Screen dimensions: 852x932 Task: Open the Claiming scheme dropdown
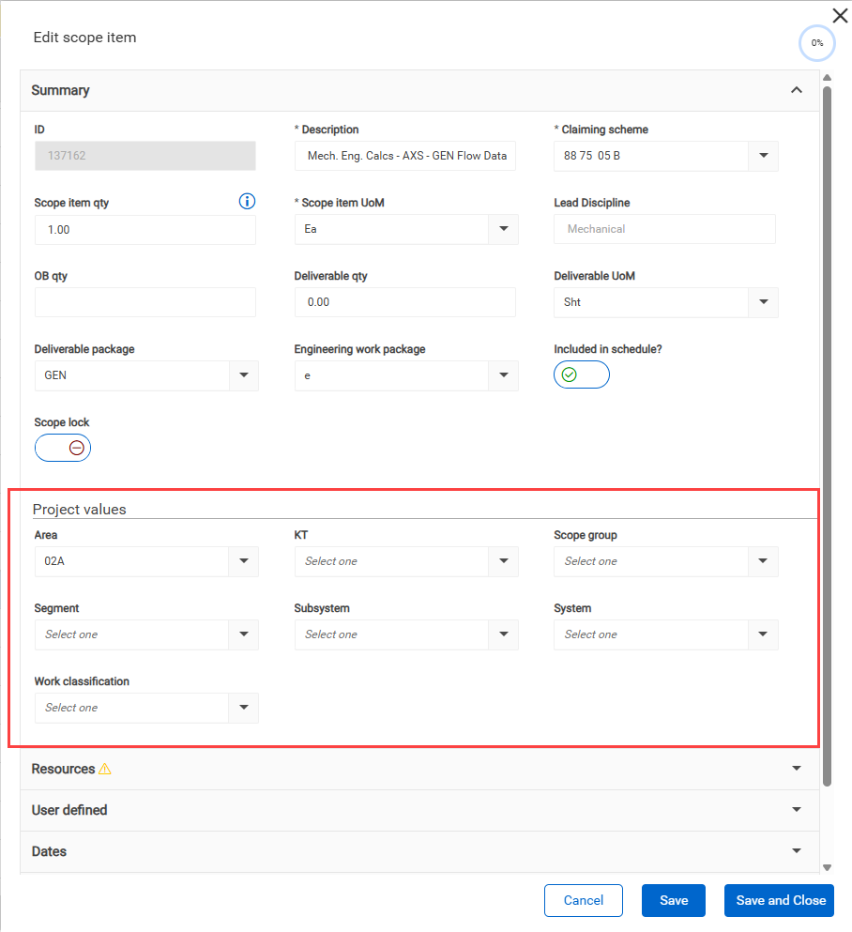click(665, 156)
